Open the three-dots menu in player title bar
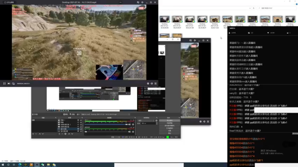 click(x=120, y=2)
